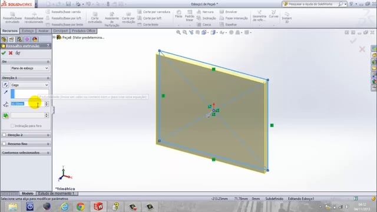Screen dimensions: 377x212
Task: Select Corte extrudado tool
Action: point(95,18)
